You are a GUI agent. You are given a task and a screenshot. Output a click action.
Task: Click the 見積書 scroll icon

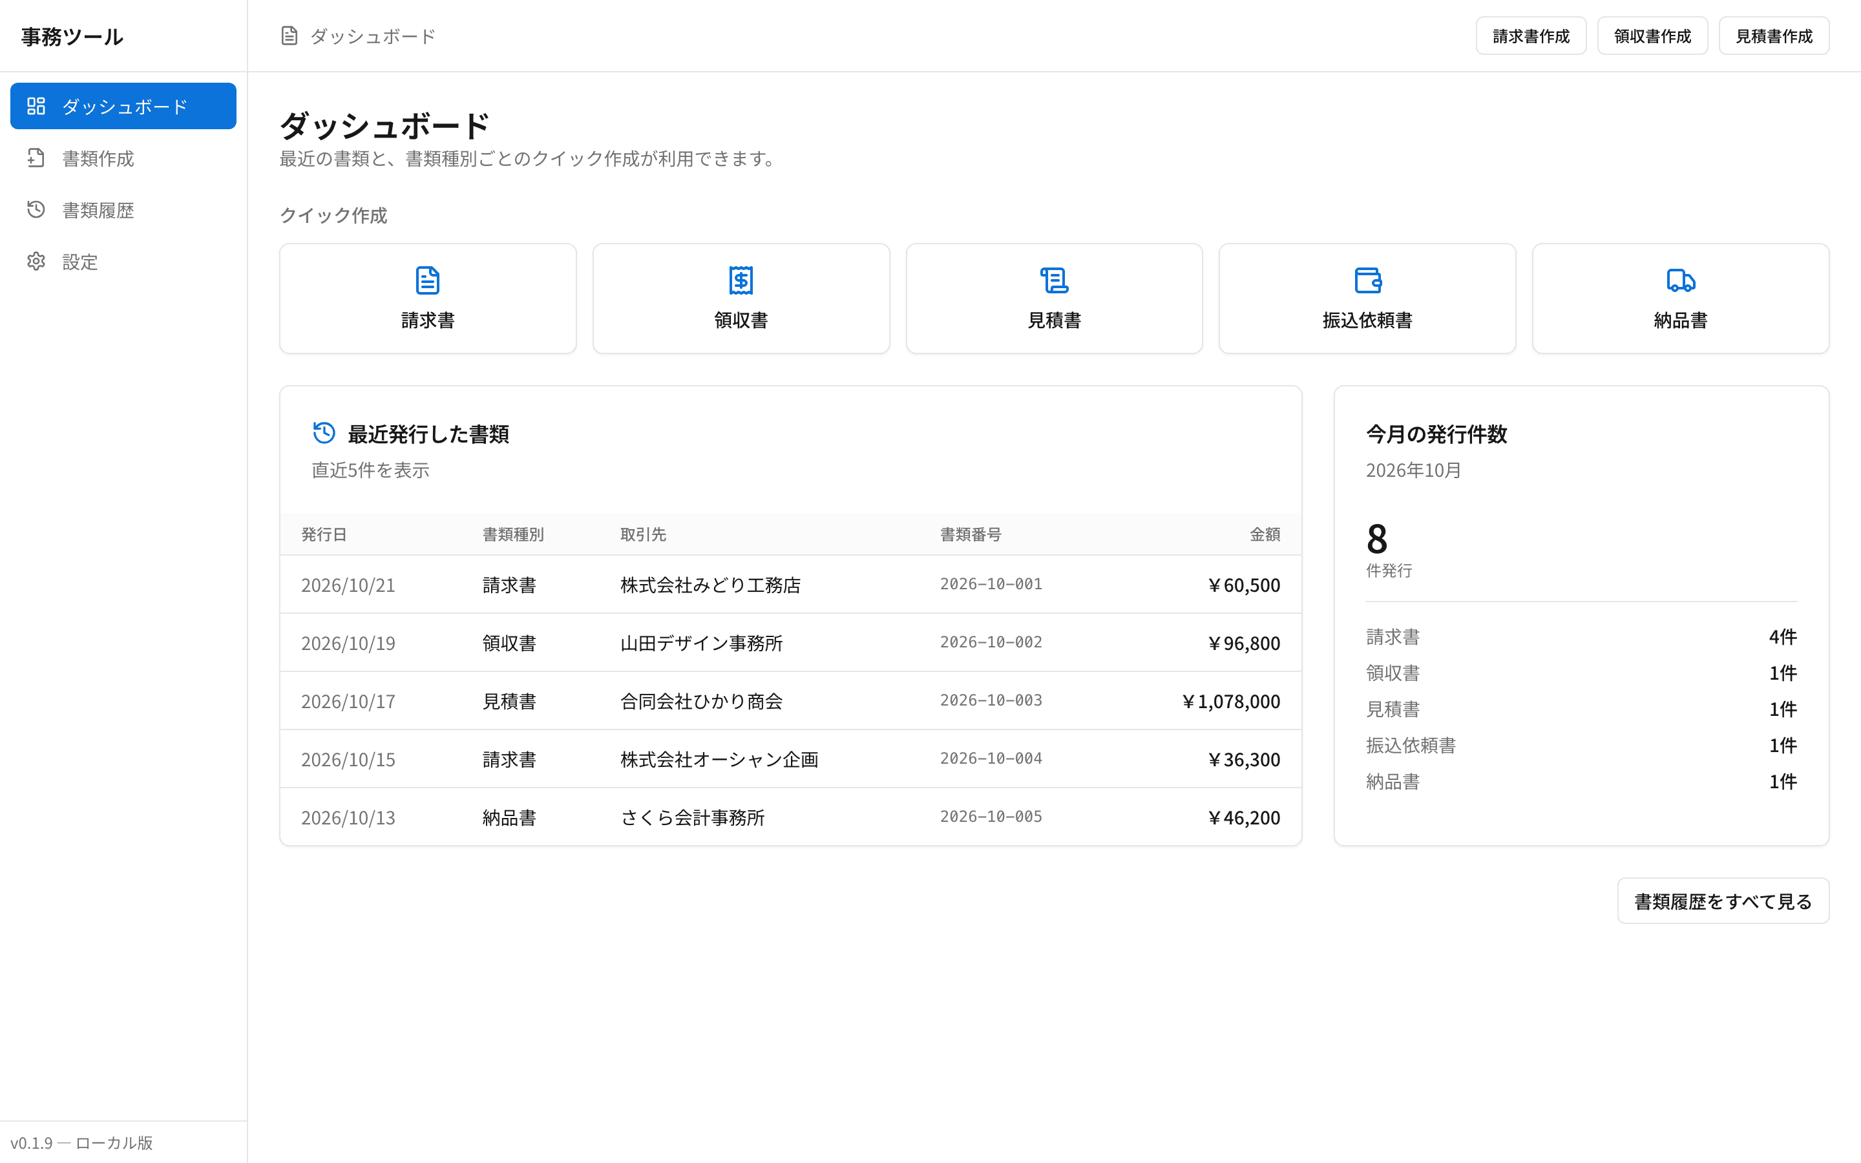(x=1055, y=281)
